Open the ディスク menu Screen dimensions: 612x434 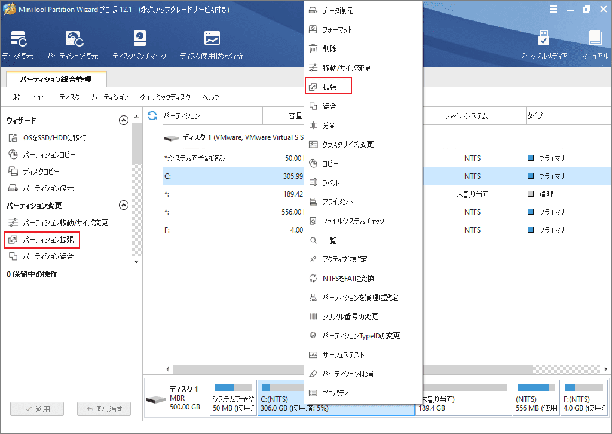click(x=69, y=97)
